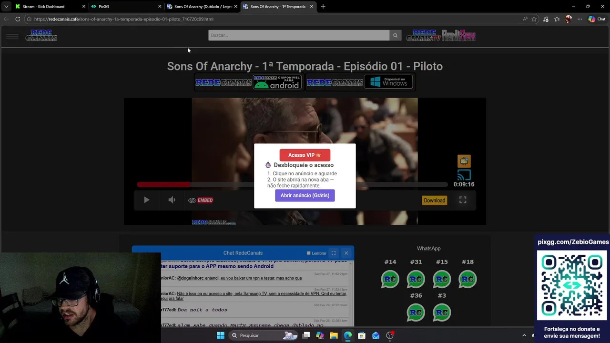Open the EMBED code option
610x343 pixels.
tap(201, 200)
